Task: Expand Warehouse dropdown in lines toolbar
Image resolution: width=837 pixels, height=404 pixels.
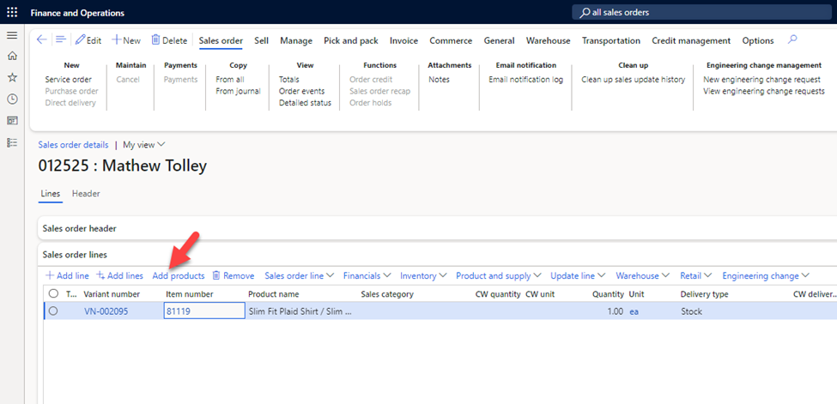Action: click(643, 276)
